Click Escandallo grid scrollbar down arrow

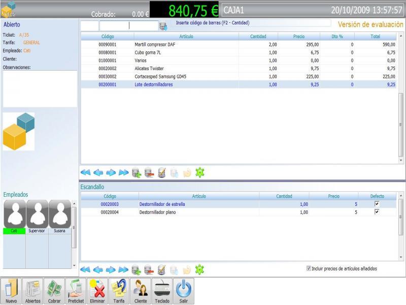click(x=401, y=257)
